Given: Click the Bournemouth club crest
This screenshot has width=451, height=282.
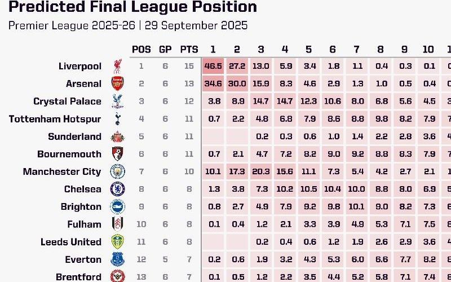Looking at the screenshot, I should [117, 154].
